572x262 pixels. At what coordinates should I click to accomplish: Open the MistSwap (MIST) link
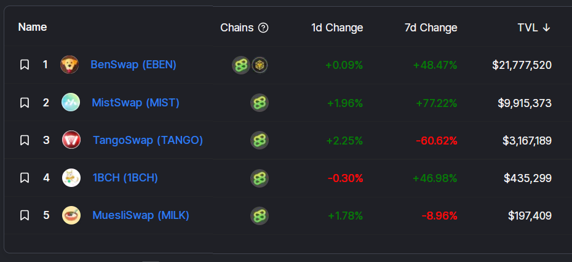(x=136, y=103)
